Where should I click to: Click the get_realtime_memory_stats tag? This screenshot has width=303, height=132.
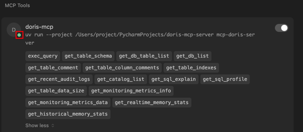click(152, 102)
